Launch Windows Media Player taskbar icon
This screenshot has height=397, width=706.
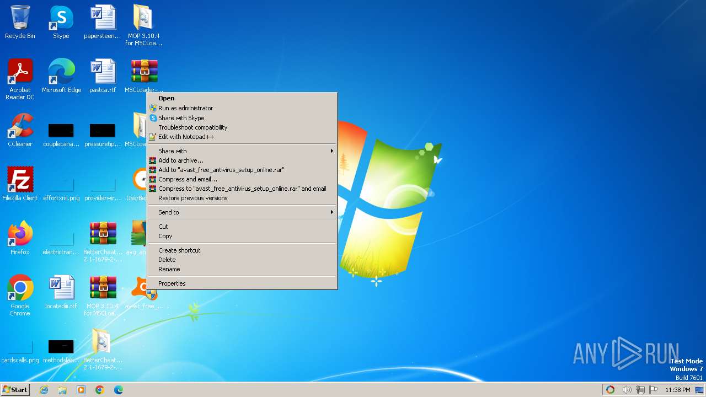[x=81, y=390]
